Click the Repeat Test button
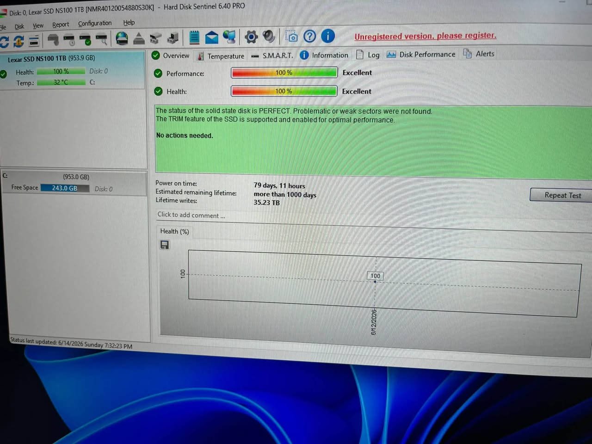592x444 pixels. (x=562, y=195)
